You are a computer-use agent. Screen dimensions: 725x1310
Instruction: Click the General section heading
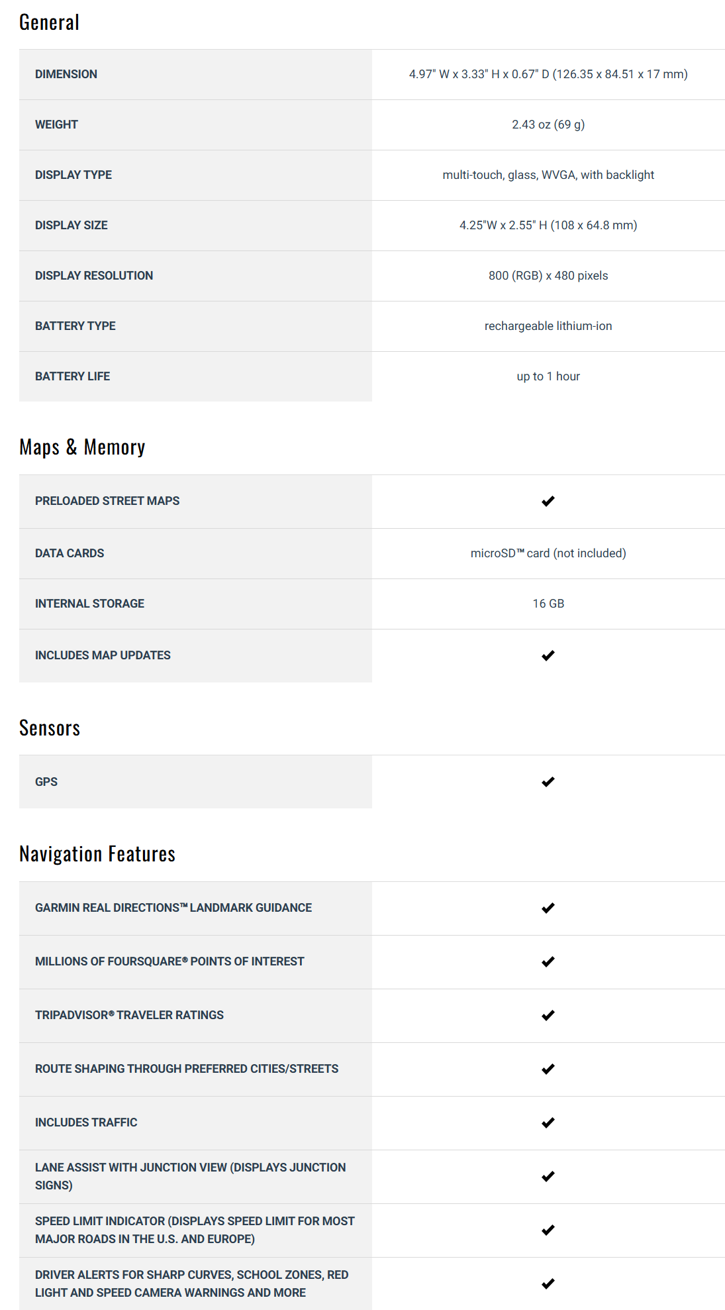[x=49, y=23]
